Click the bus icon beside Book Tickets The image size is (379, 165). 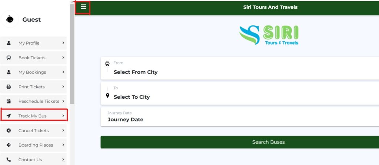[9, 58]
